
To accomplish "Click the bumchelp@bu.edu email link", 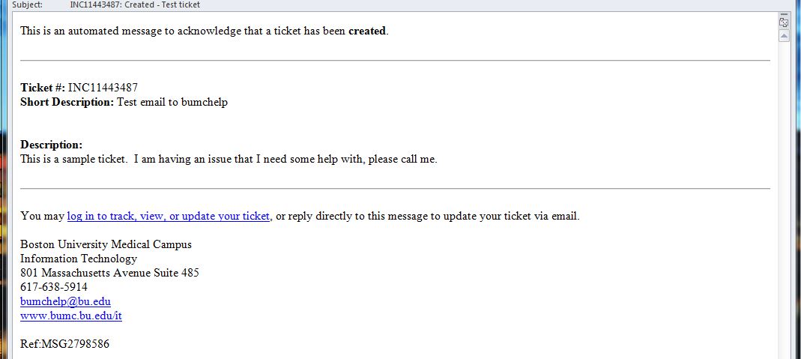I will [x=65, y=301].
